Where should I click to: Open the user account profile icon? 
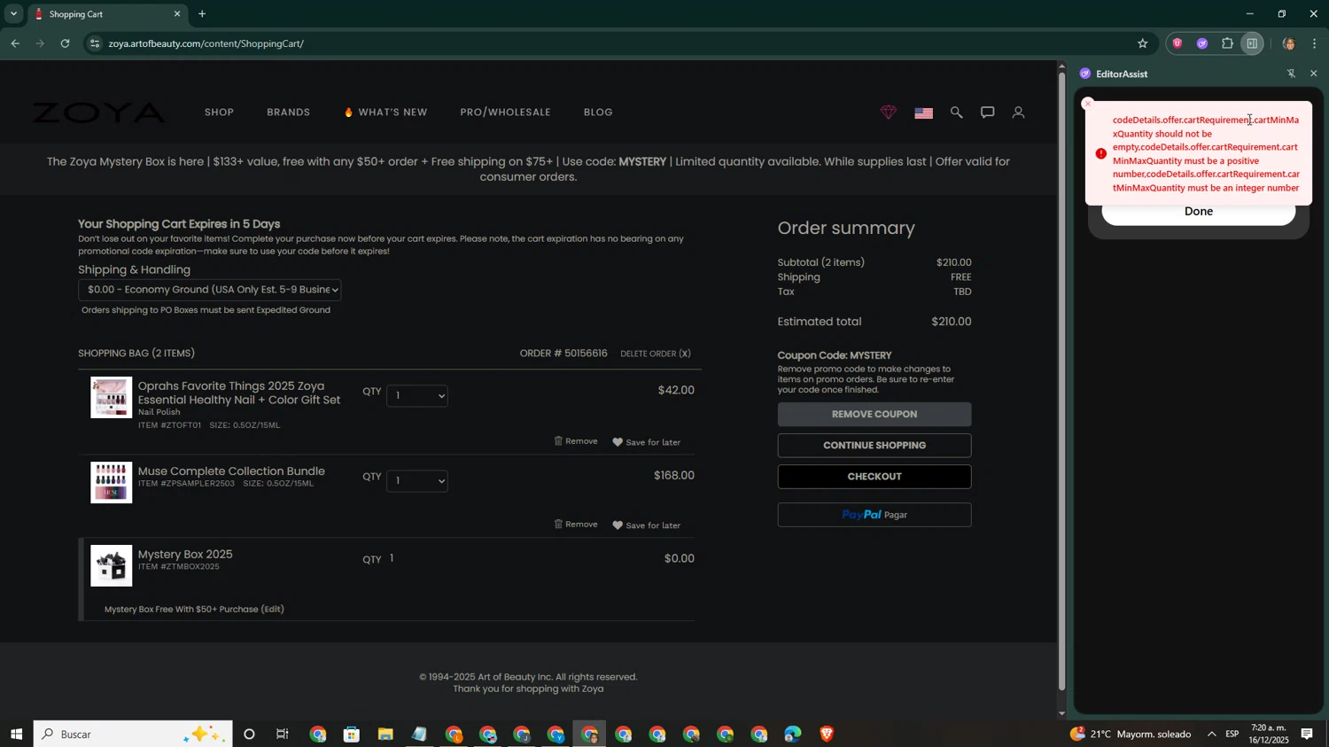pyautogui.click(x=1018, y=113)
